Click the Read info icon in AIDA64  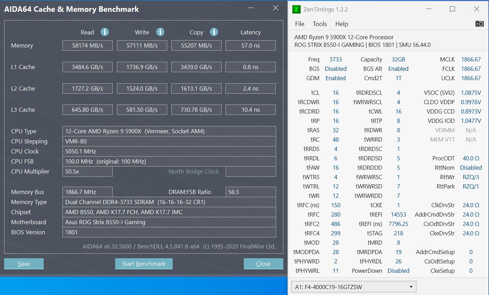tap(105, 32)
